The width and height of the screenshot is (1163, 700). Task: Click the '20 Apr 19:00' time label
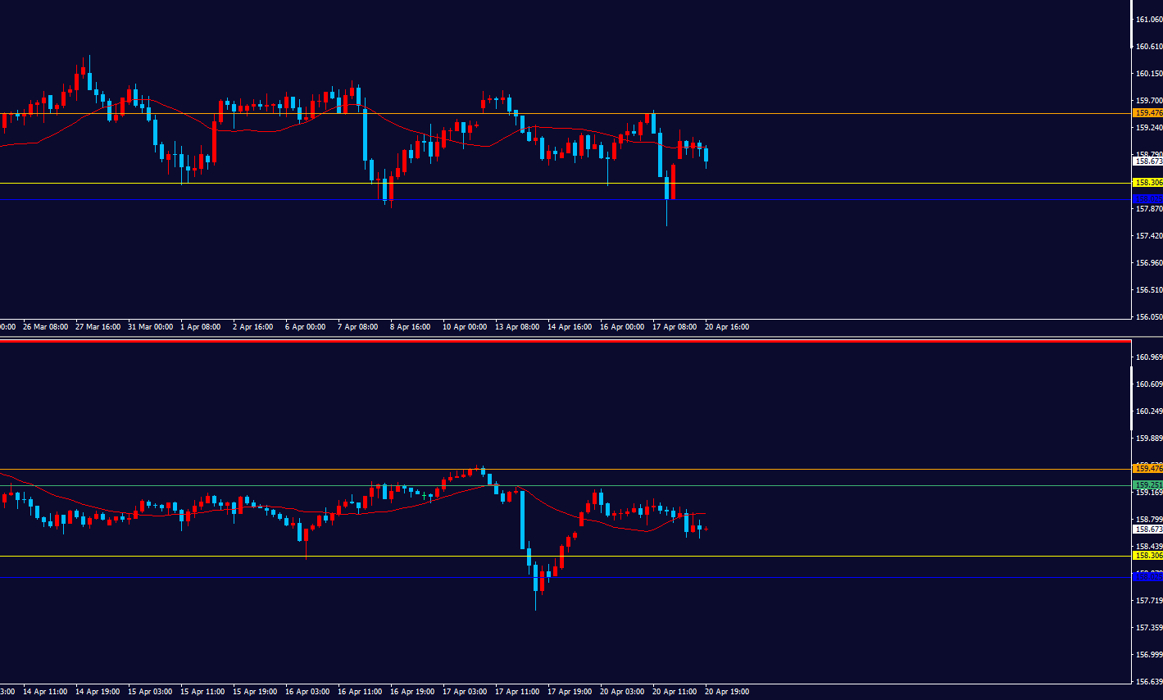coord(726,692)
